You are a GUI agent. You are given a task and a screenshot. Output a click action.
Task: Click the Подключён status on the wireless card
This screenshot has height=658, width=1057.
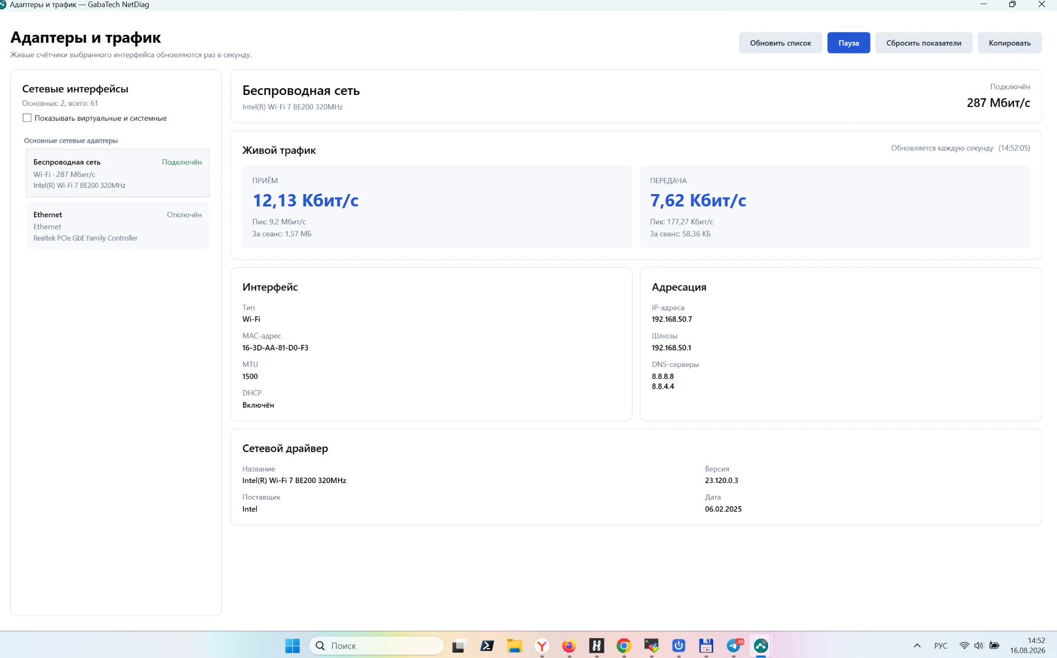182,162
